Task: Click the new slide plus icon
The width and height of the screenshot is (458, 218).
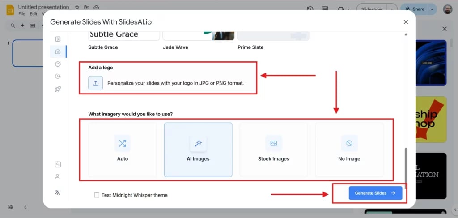Action: coord(22,26)
